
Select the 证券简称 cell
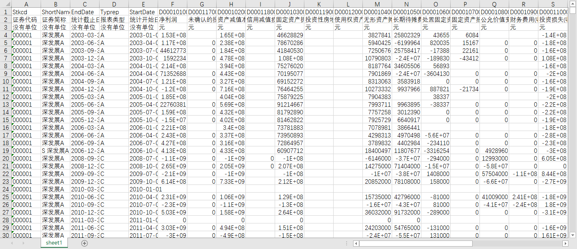coord(55,19)
